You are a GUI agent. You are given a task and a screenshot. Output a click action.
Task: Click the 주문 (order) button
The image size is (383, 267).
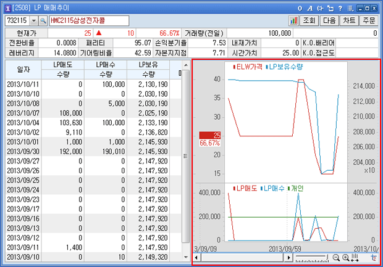[x=369, y=20]
